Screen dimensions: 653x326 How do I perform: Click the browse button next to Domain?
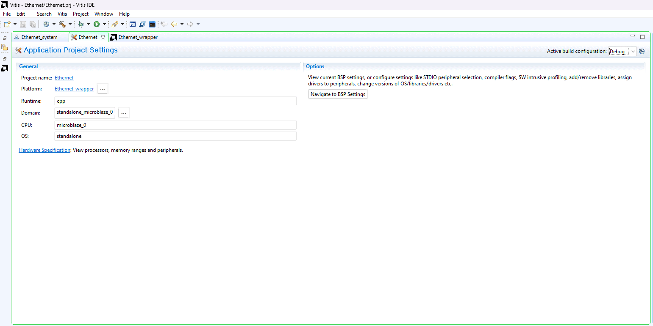click(123, 113)
